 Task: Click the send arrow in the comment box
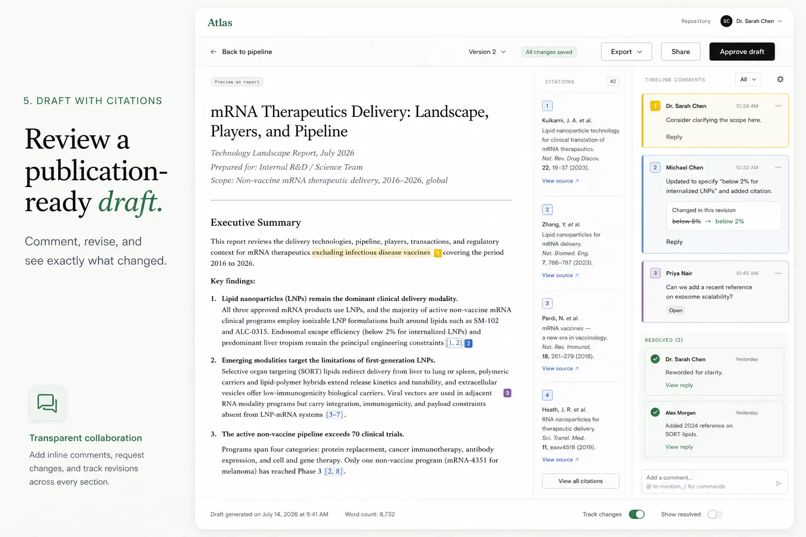pos(779,484)
